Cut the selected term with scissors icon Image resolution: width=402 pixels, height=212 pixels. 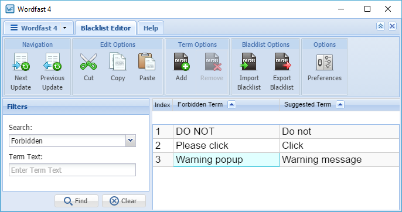pyautogui.click(x=88, y=61)
